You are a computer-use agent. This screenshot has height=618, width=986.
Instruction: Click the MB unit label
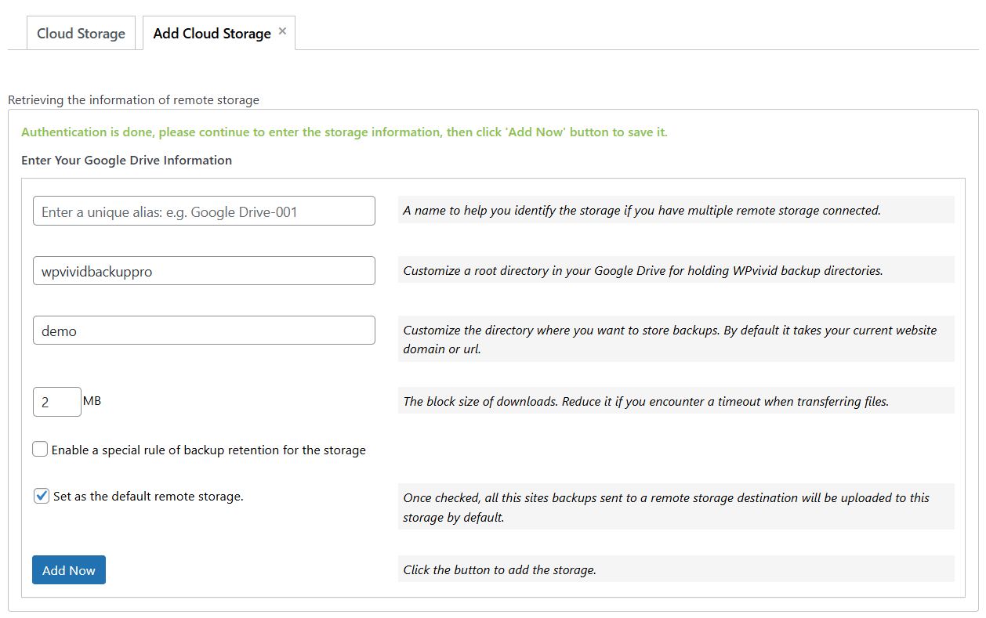point(92,401)
